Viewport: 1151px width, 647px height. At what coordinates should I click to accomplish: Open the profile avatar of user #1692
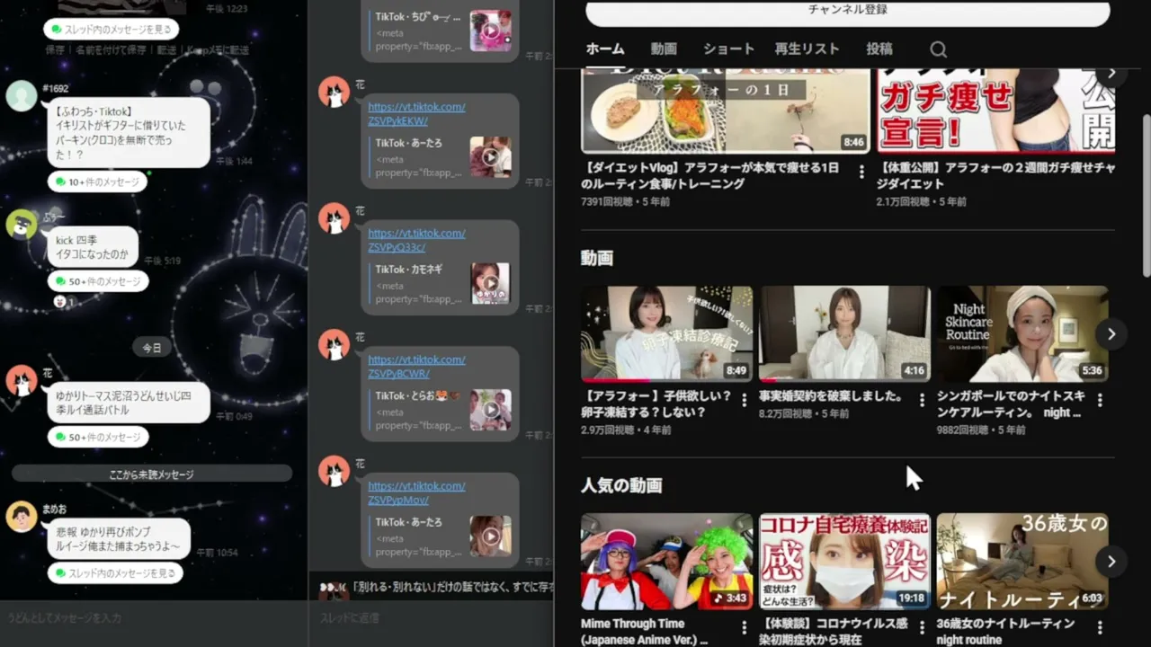pyautogui.click(x=22, y=96)
